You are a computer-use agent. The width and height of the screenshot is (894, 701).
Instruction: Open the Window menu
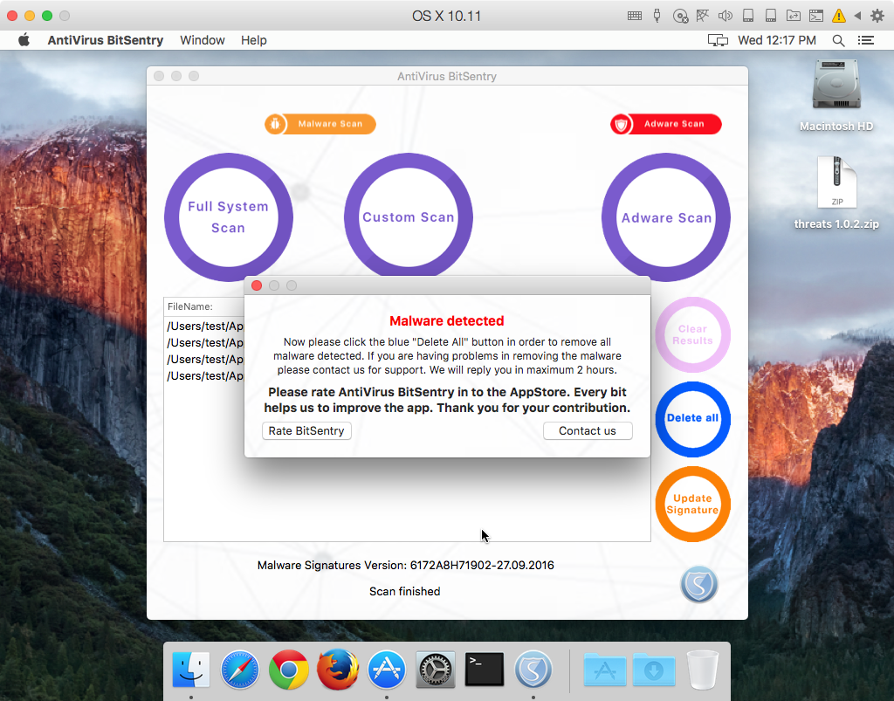pyautogui.click(x=203, y=40)
